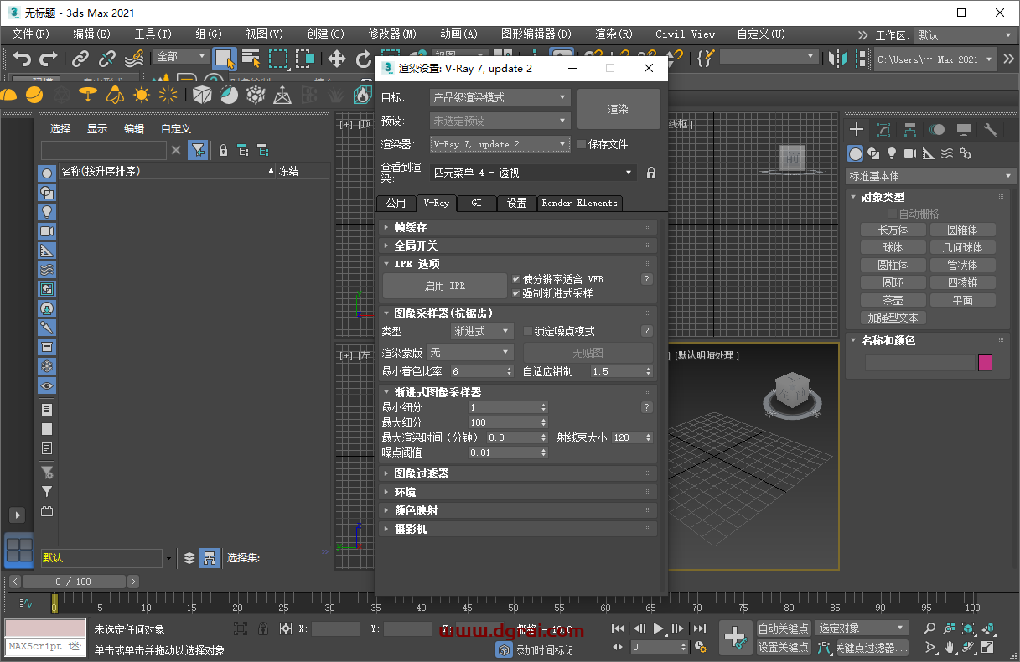Toggle the display filter eye icon in Scene Explorer
Image resolution: width=1020 pixels, height=662 pixels.
pyautogui.click(x=47, y=385)
